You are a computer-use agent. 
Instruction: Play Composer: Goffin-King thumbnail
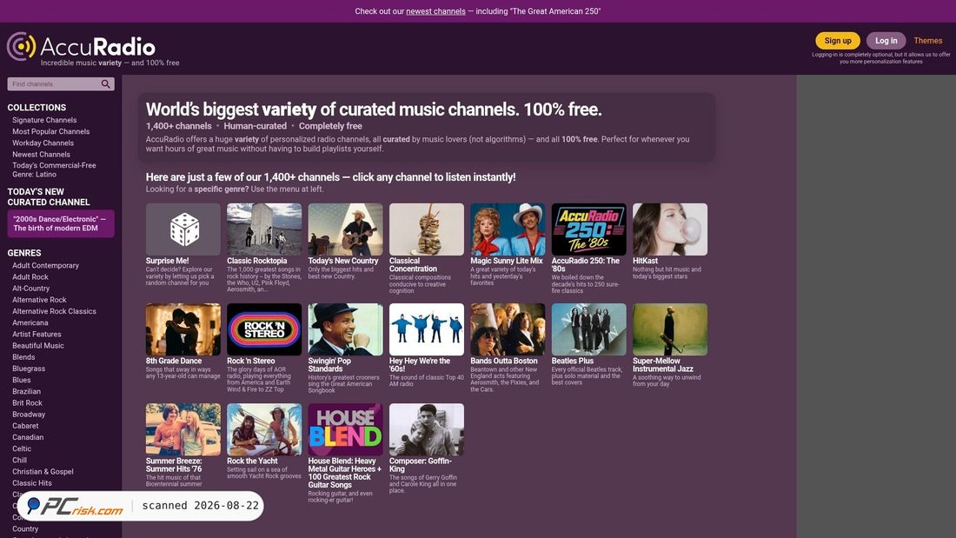(426, 429)
